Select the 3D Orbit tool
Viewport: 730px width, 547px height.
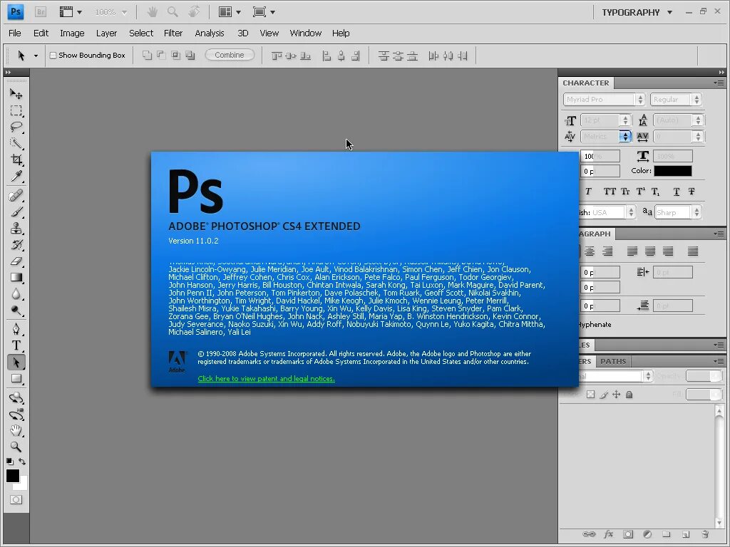(16, 414)
